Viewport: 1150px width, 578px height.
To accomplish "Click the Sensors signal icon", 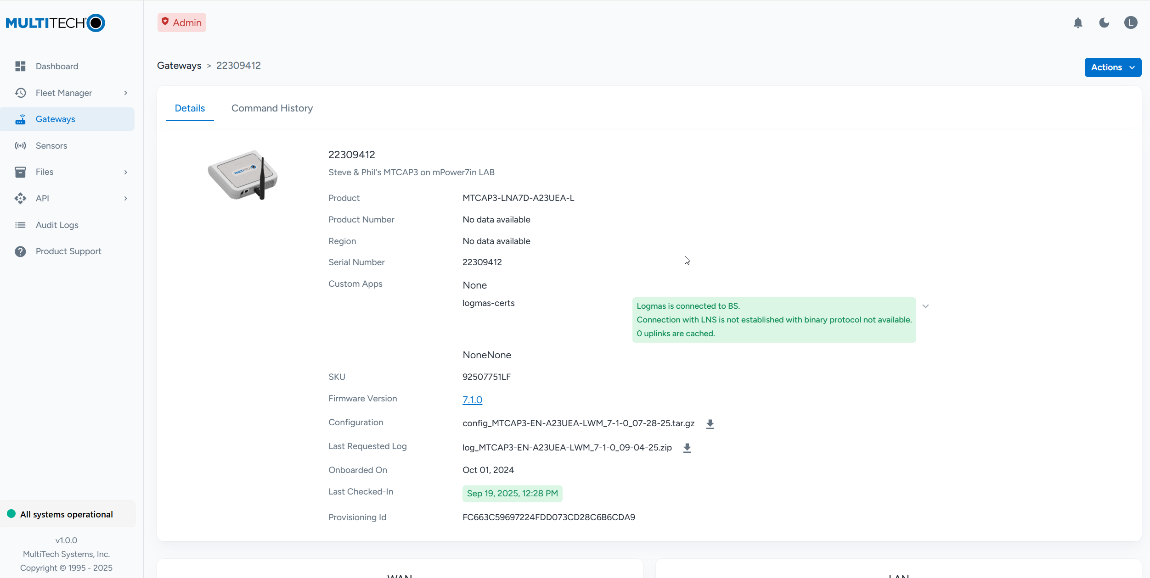I will pyautogui.click(x=20, y=145).
